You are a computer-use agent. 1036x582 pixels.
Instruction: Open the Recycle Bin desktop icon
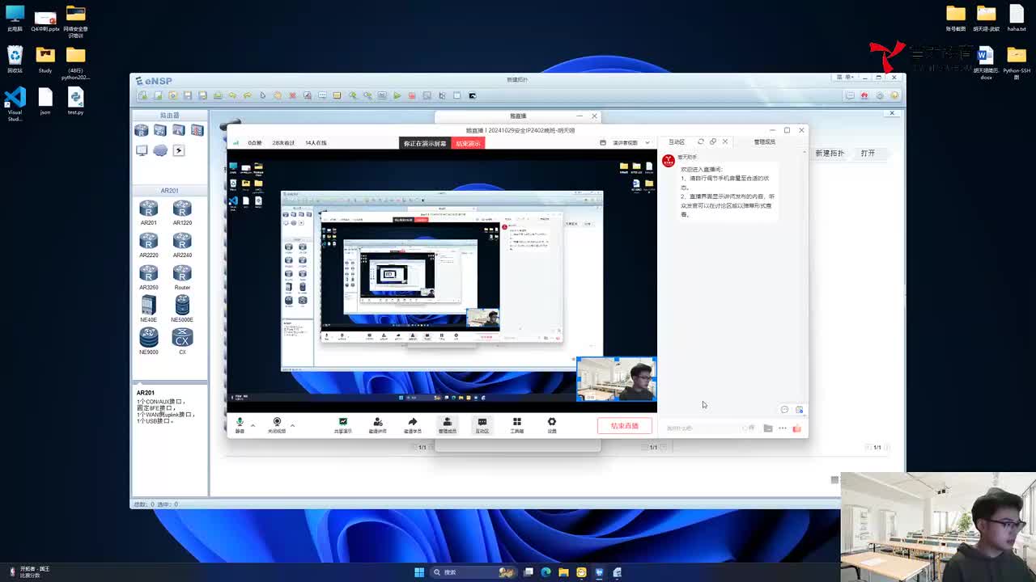point(15,59)
